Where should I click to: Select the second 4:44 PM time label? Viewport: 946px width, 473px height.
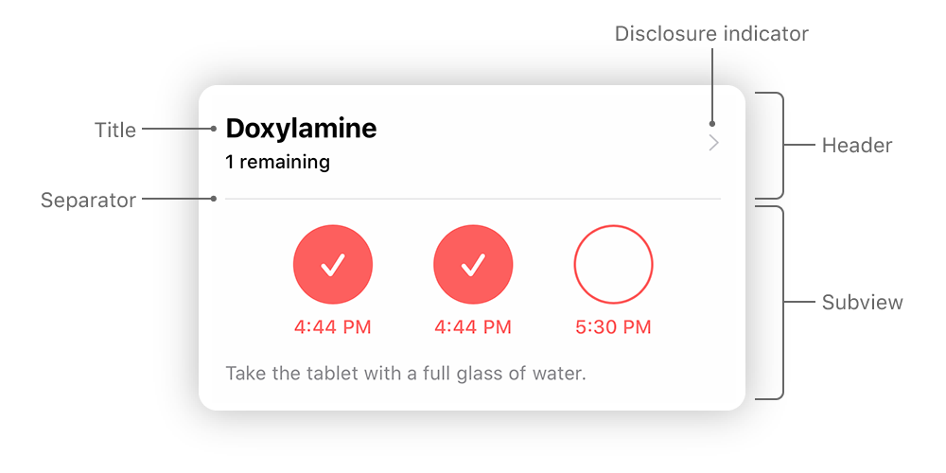point(473,327)
